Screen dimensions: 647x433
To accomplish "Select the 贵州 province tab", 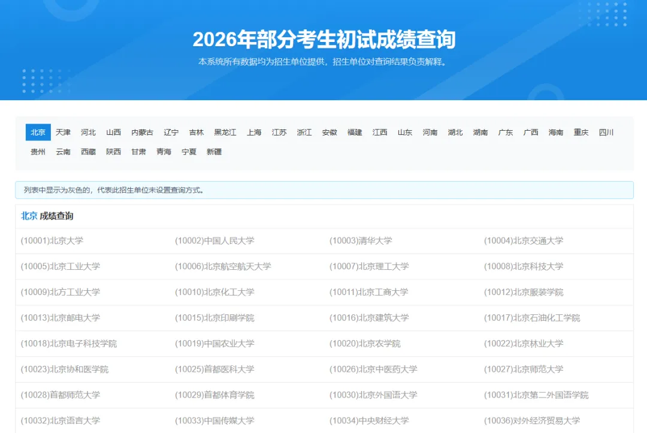I will 38,152.
